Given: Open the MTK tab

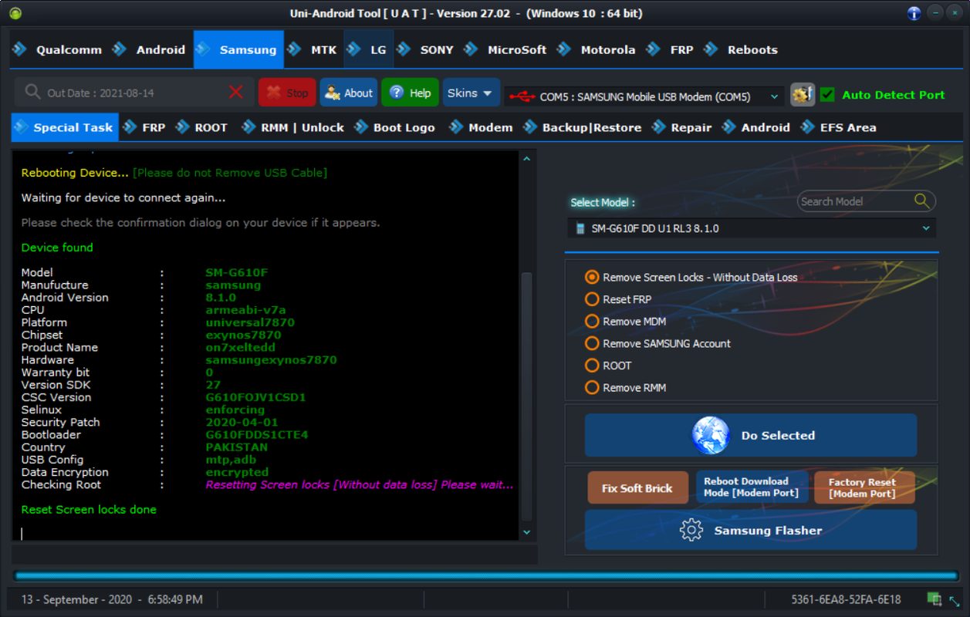Looking at the screenshot, I should click(313, 49).
